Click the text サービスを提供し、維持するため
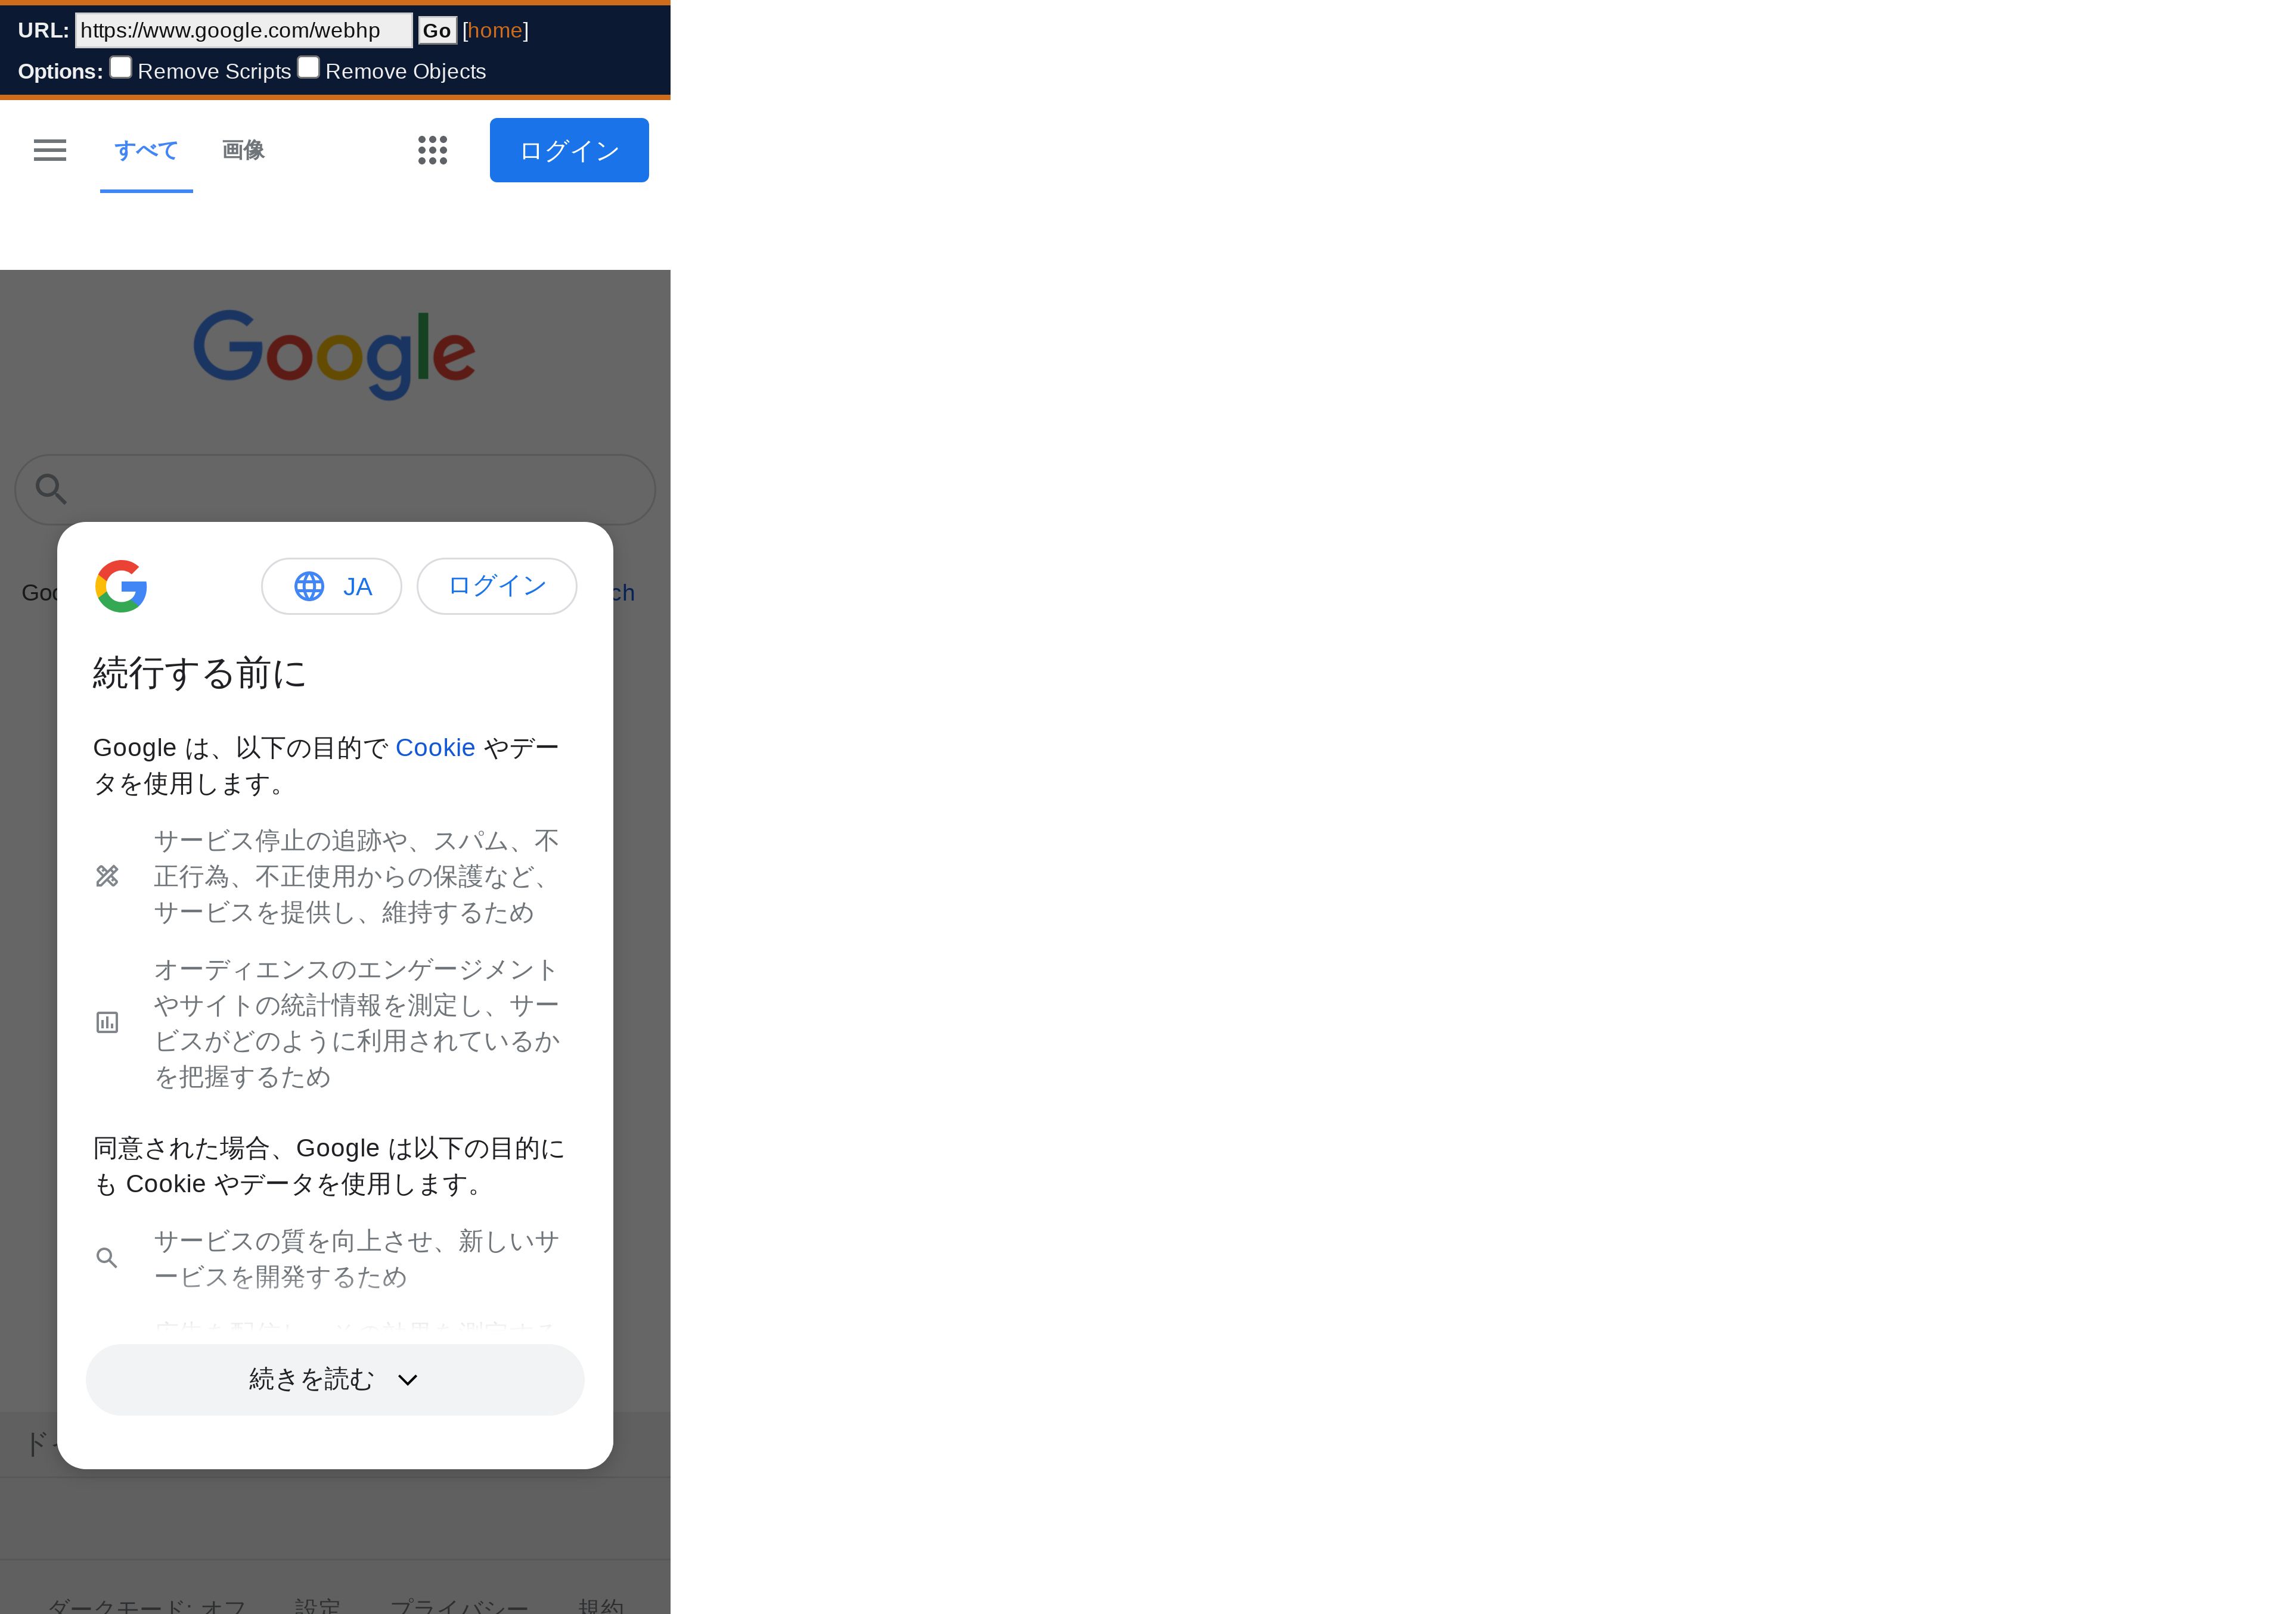 click(x=344, y=912)
